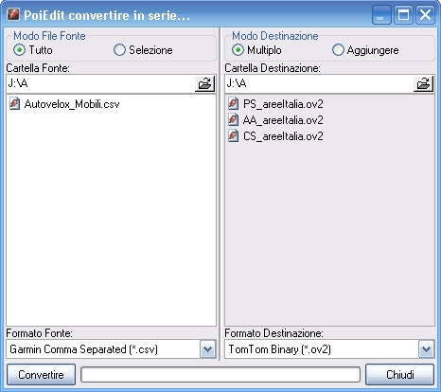Click the Convertire button
Image resolution: width=441 pixels, height=392 pixels.
[x=41, y=375]
